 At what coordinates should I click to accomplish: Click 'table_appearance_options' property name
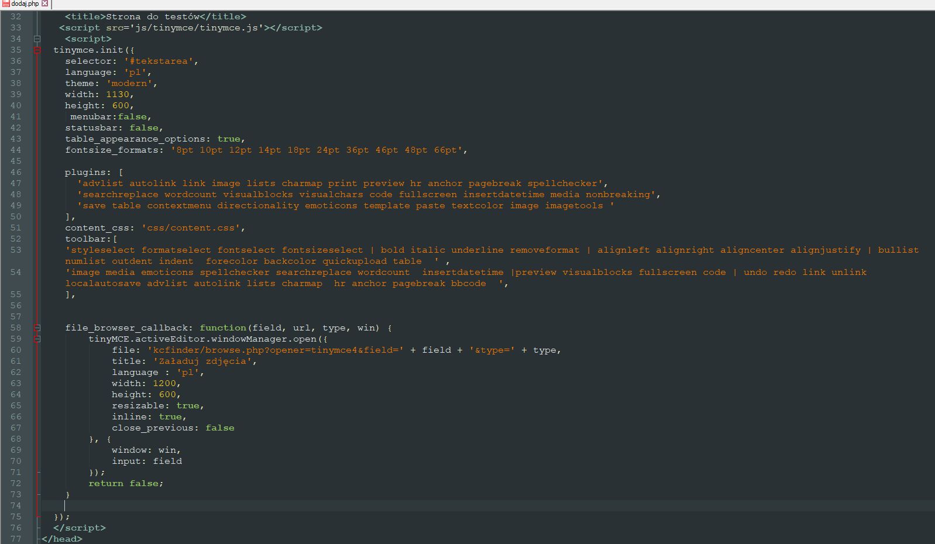135,139
